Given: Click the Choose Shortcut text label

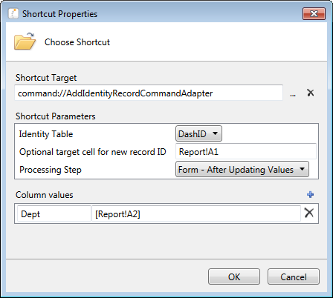Looking at the screenshot, I should (77, 42).
